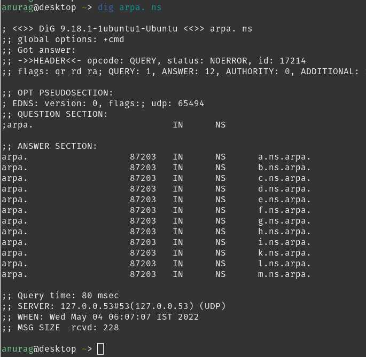
Task: Click the TTL 87203 in the a.ns.arpa. row
Action: pos(143,157)
